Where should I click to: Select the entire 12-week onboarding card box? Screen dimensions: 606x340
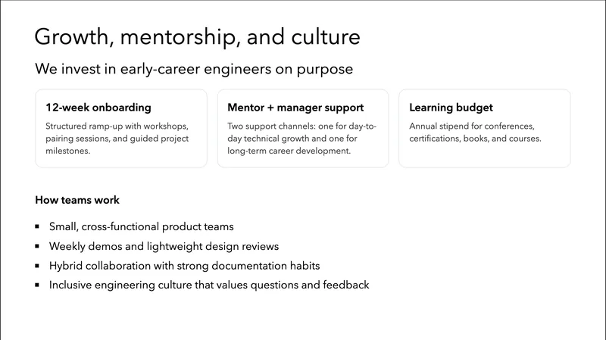[x=121, y=158]
